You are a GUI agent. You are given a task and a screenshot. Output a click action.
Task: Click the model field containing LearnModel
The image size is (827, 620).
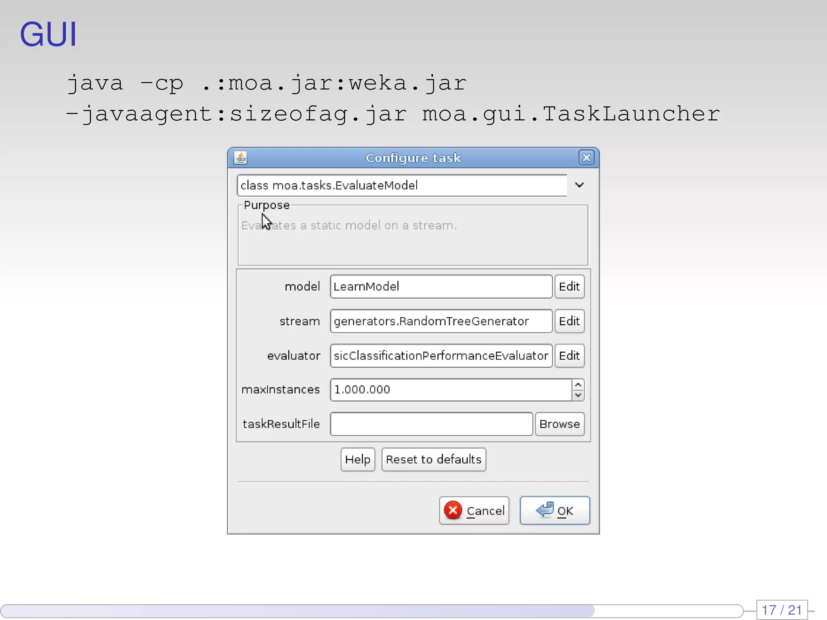441,287
